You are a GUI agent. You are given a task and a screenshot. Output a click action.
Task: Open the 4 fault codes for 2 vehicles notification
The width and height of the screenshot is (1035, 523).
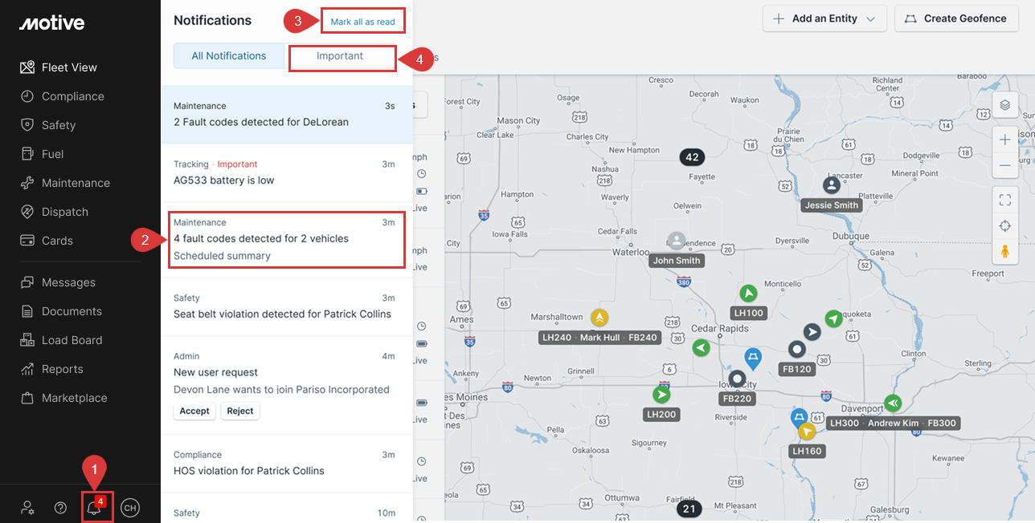click(287, 239)
